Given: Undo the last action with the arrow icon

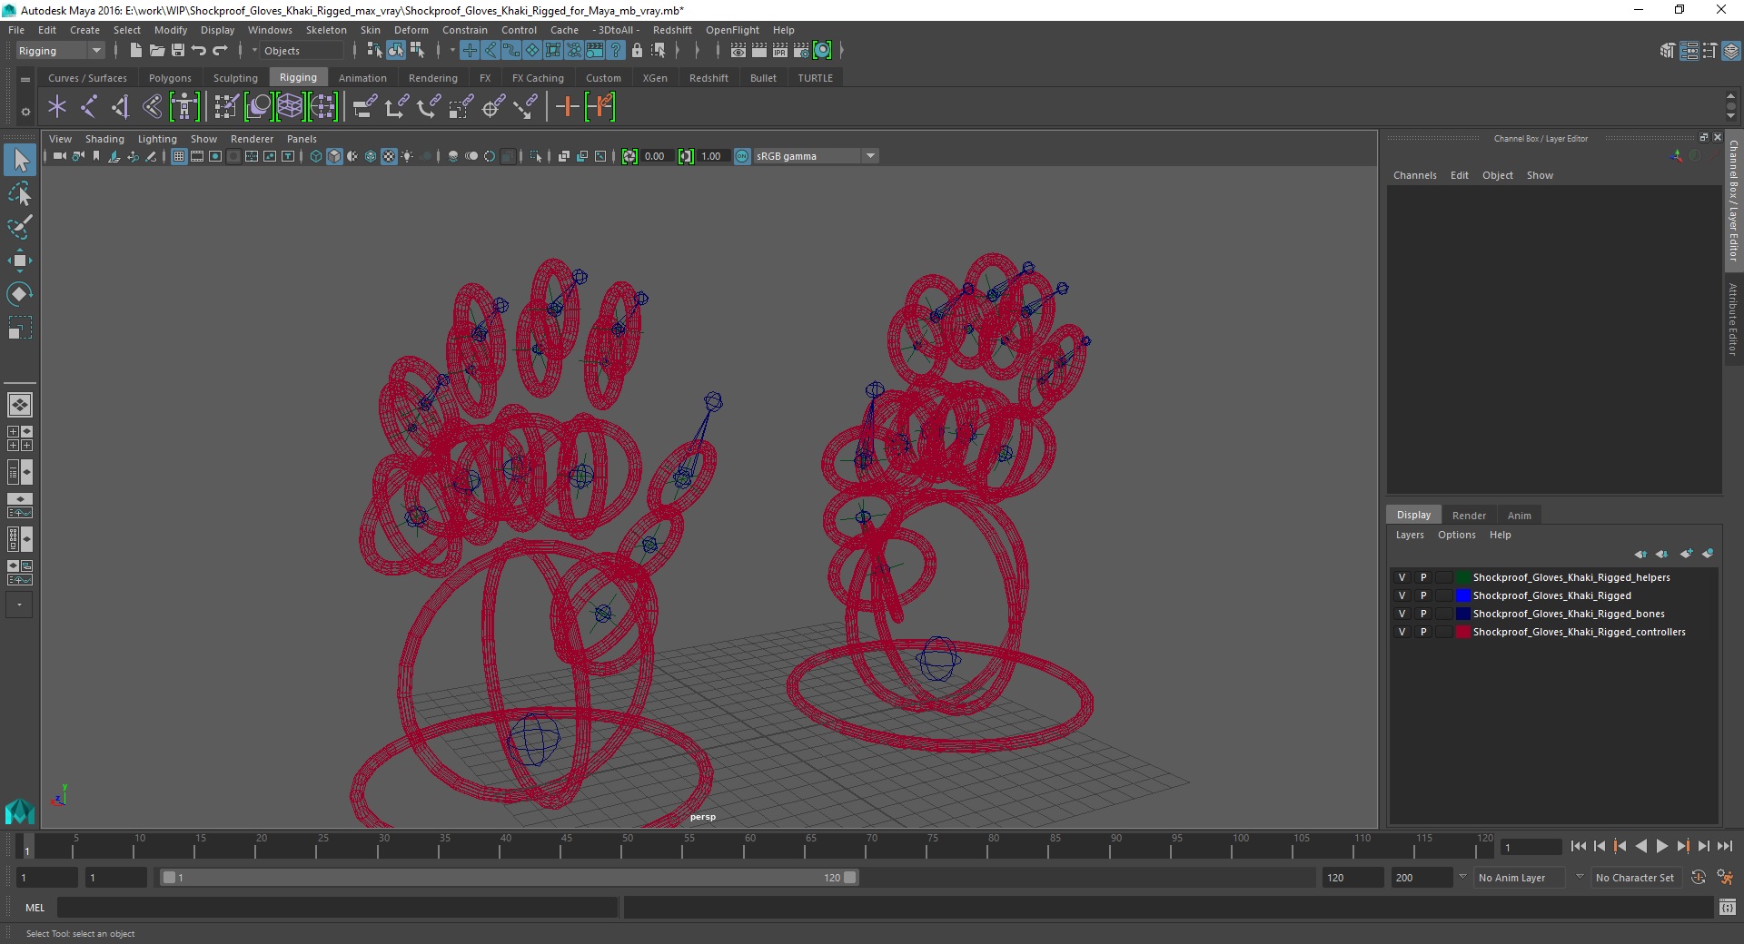Looking at the screenshot, I should pos(199,51).
